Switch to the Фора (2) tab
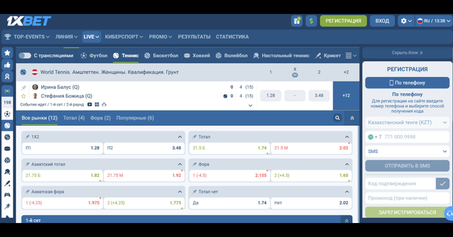The width and height of the screenshot is (453, 237). [100, 118]
